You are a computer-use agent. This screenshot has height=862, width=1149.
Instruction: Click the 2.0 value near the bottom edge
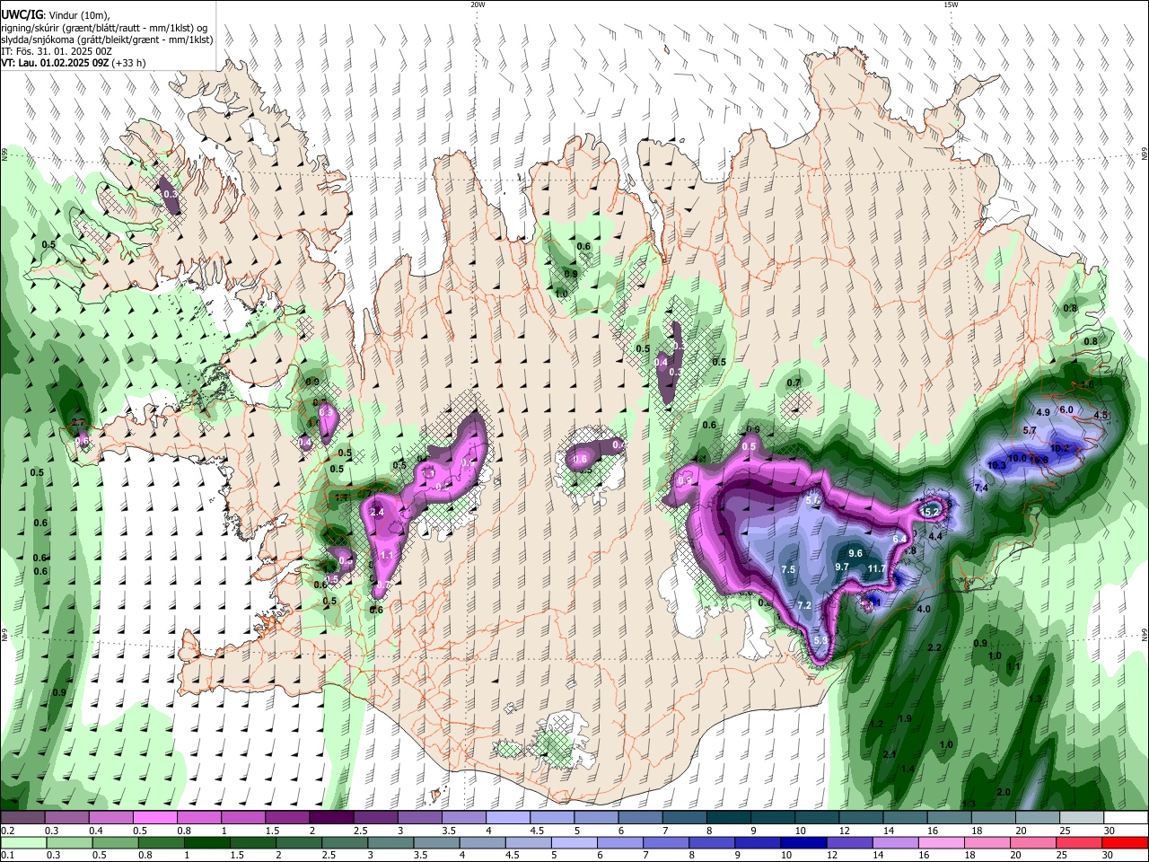tap(1004, 792)
